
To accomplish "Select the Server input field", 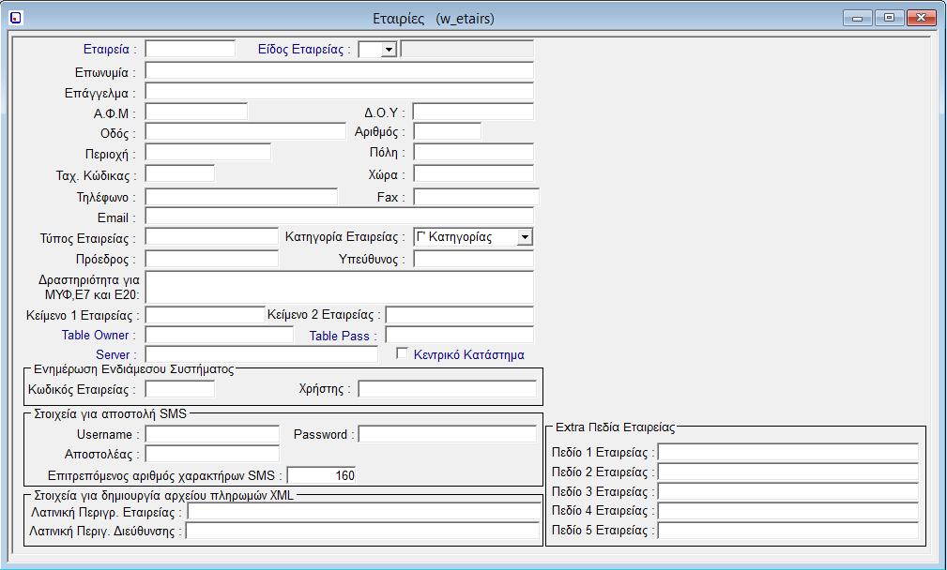I will [262, 354].
